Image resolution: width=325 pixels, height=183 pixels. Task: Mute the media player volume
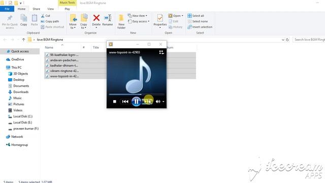tap(158, 102)
